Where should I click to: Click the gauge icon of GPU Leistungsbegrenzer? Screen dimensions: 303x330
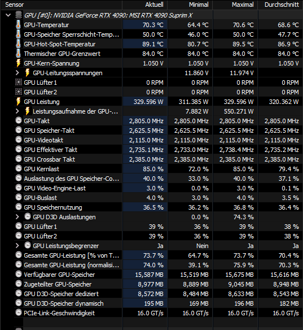click(x=28, y=245)
